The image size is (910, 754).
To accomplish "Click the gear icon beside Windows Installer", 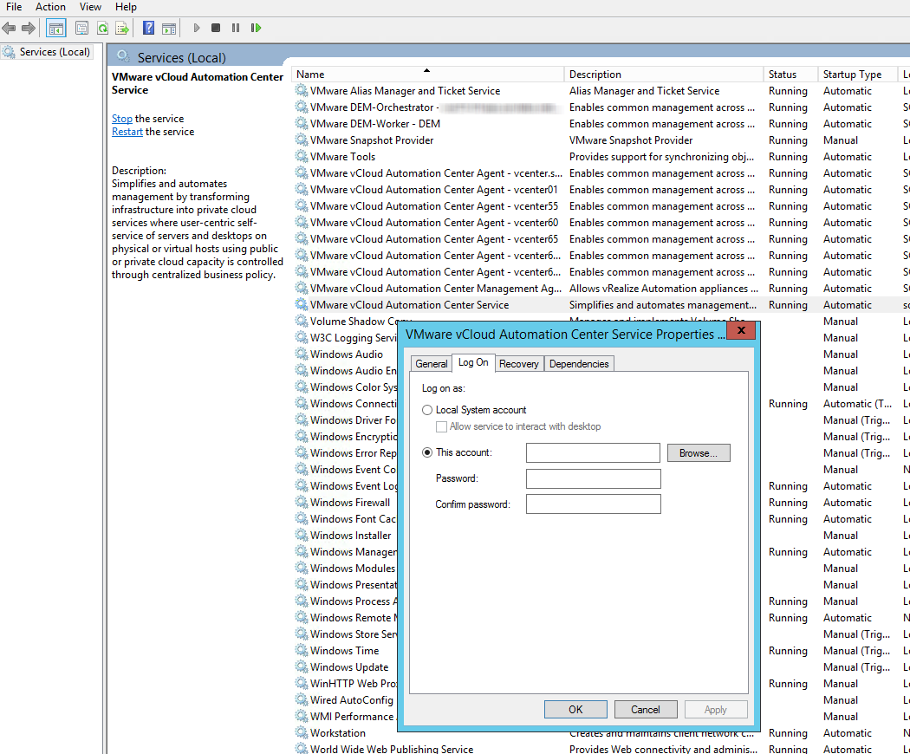I will pos(302,536).
